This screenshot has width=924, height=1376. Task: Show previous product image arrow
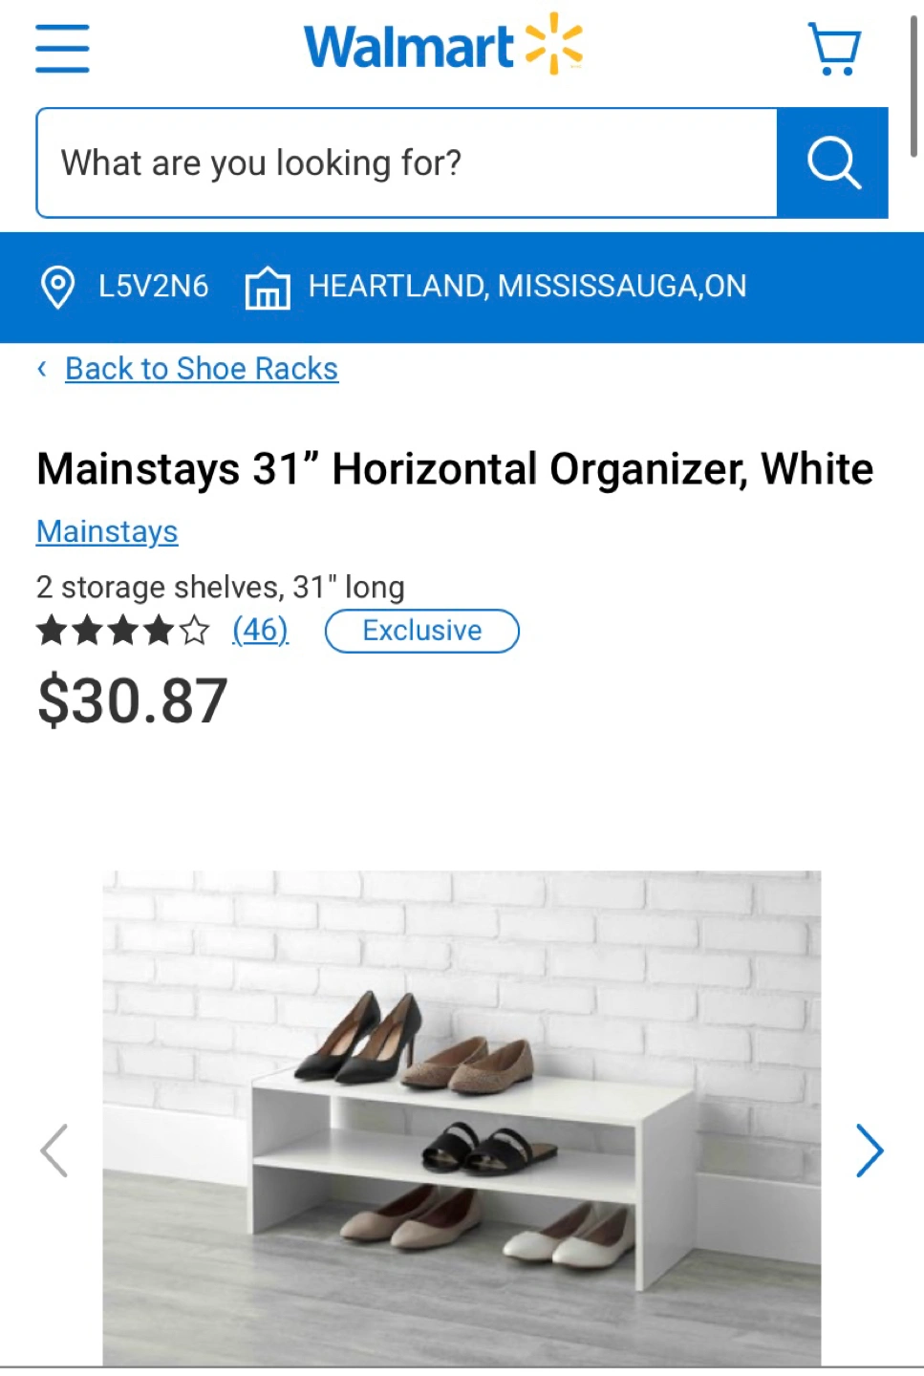[54, 1150]
